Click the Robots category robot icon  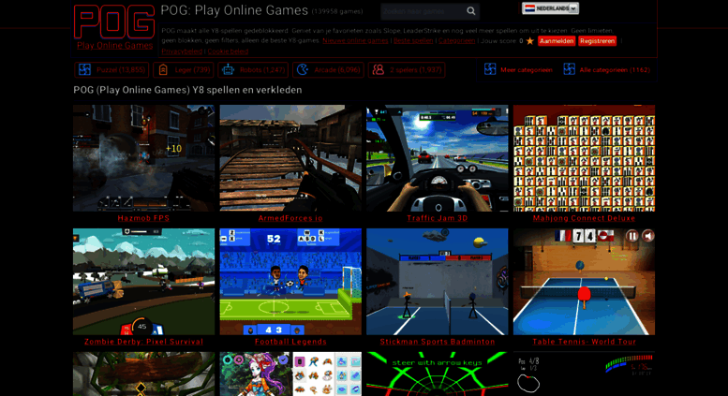coord(228,70)
